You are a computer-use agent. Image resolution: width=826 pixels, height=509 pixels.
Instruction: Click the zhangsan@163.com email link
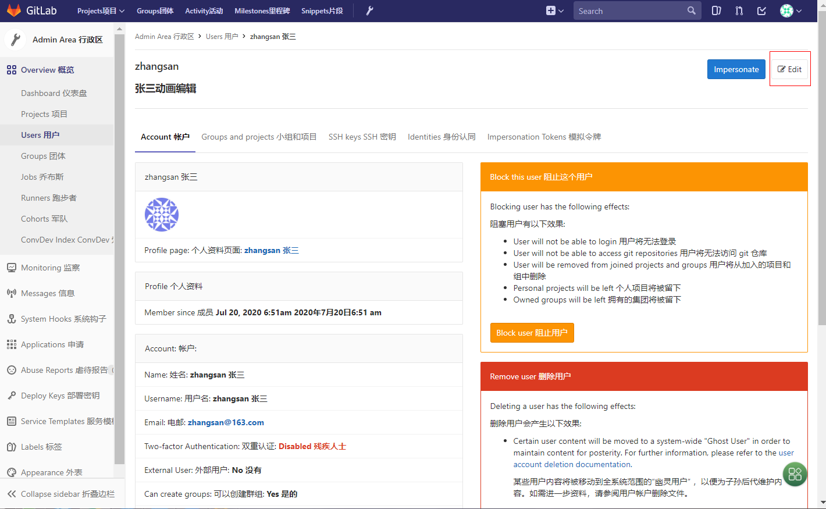point(226,422)
